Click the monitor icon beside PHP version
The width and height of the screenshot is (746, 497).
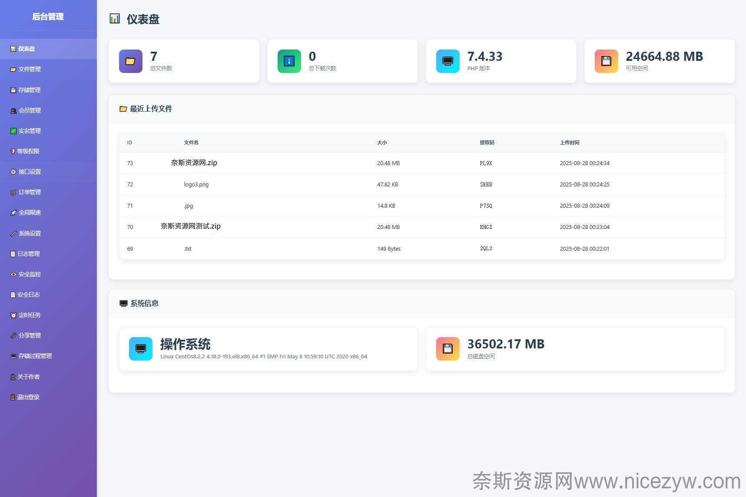(448, 61)
